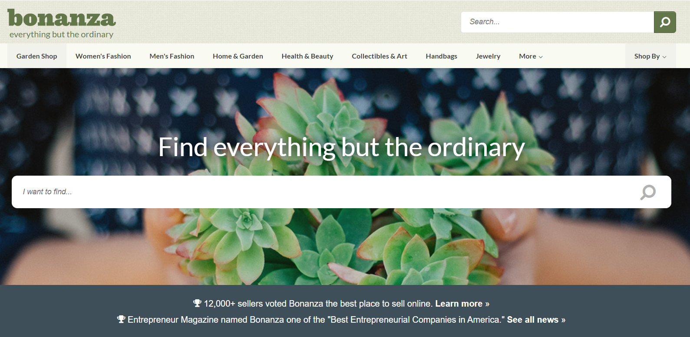The height and width of the screenshot is (337, 690).
Task: Go to Men's Fashion category
Action: 172,56
